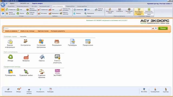Open Калькулятор экологического сбора

point(149,11)
